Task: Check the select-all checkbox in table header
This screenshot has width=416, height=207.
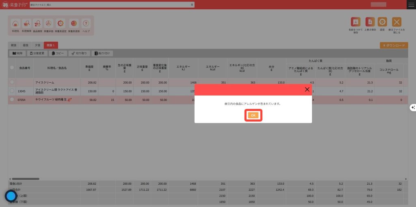Action: click(12, 68)
